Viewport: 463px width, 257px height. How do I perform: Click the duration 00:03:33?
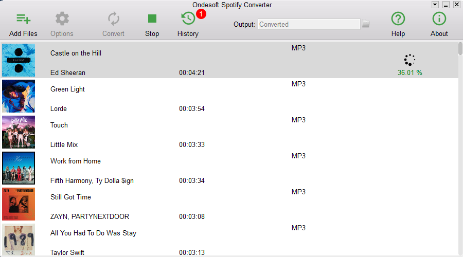pyautogui.click(x=192, y=144)
